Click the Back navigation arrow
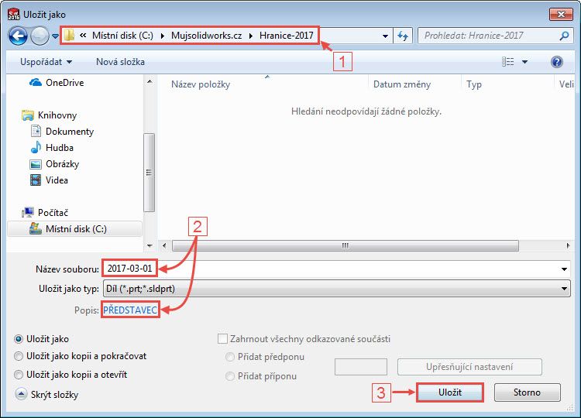Viewport: 581px width, 418px height. [18, 36]
